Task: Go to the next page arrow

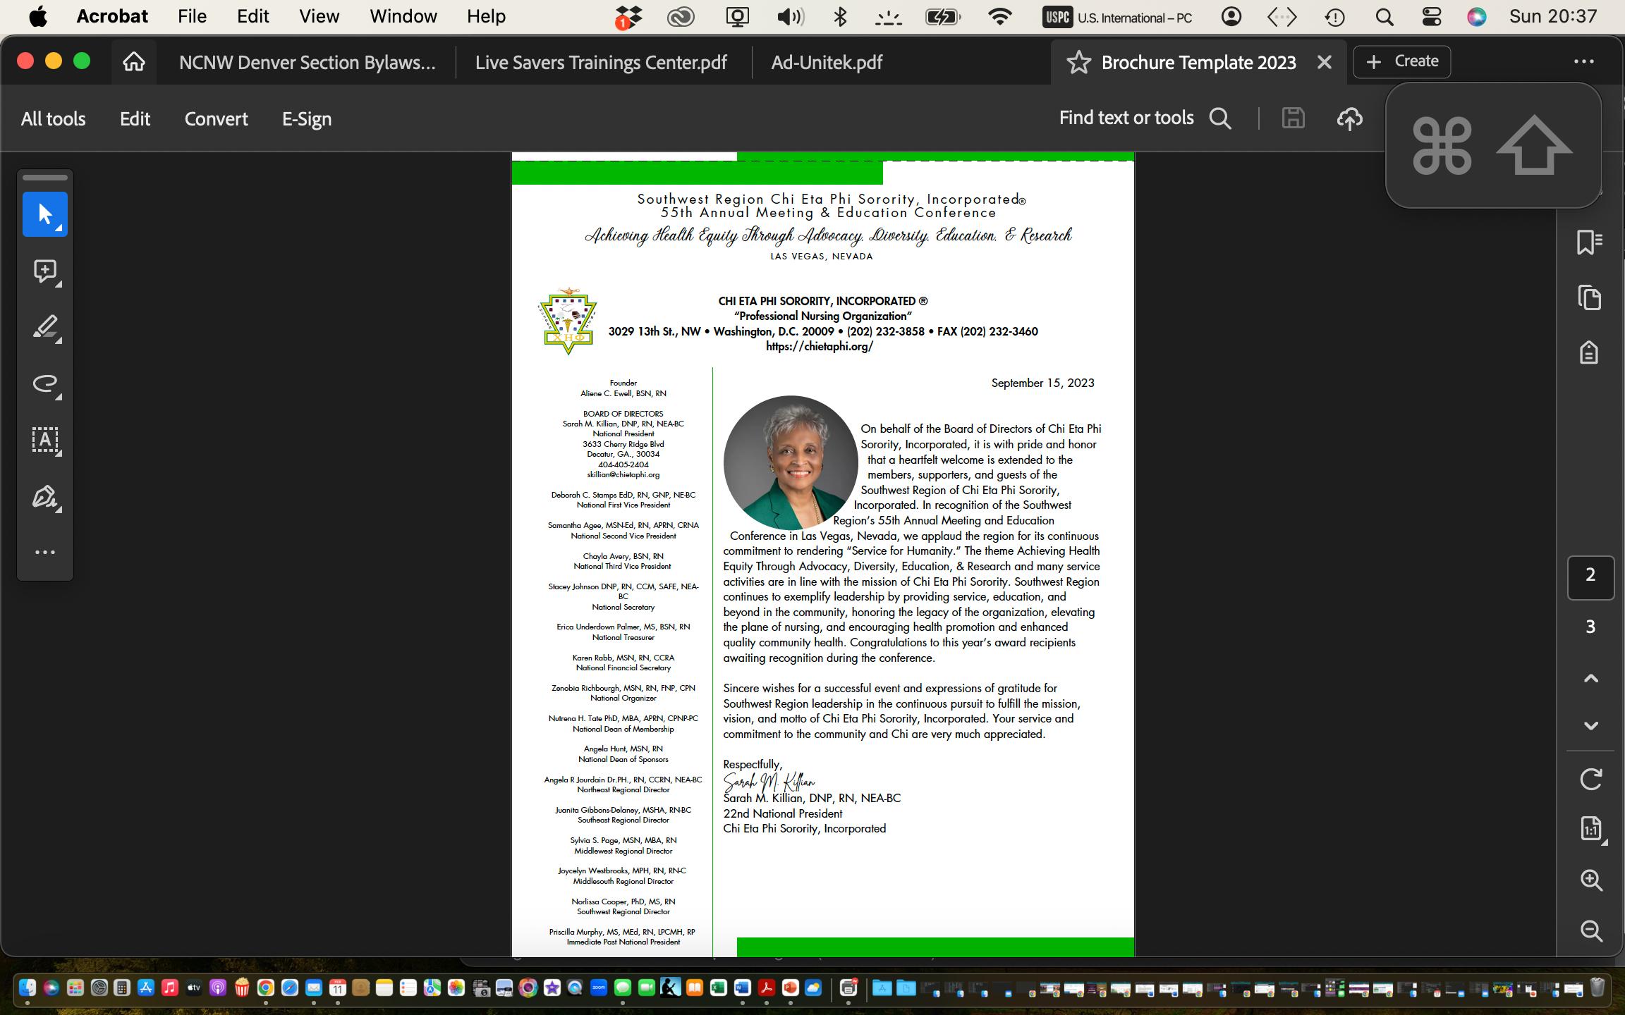Action: tap(1590, 726)
